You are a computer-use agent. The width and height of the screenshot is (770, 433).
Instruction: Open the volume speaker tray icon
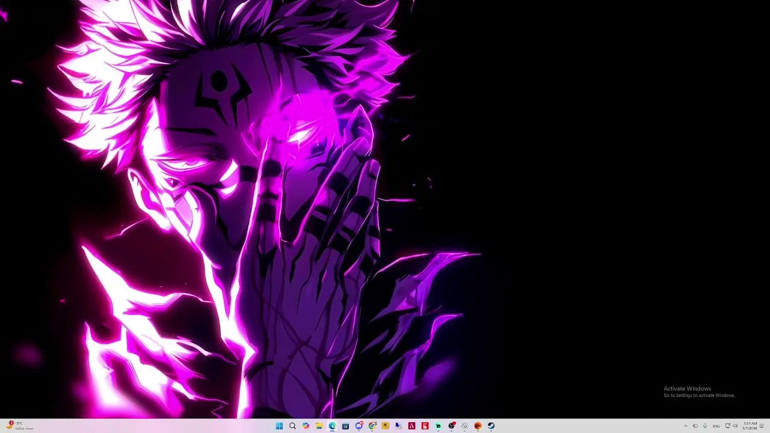735,426
